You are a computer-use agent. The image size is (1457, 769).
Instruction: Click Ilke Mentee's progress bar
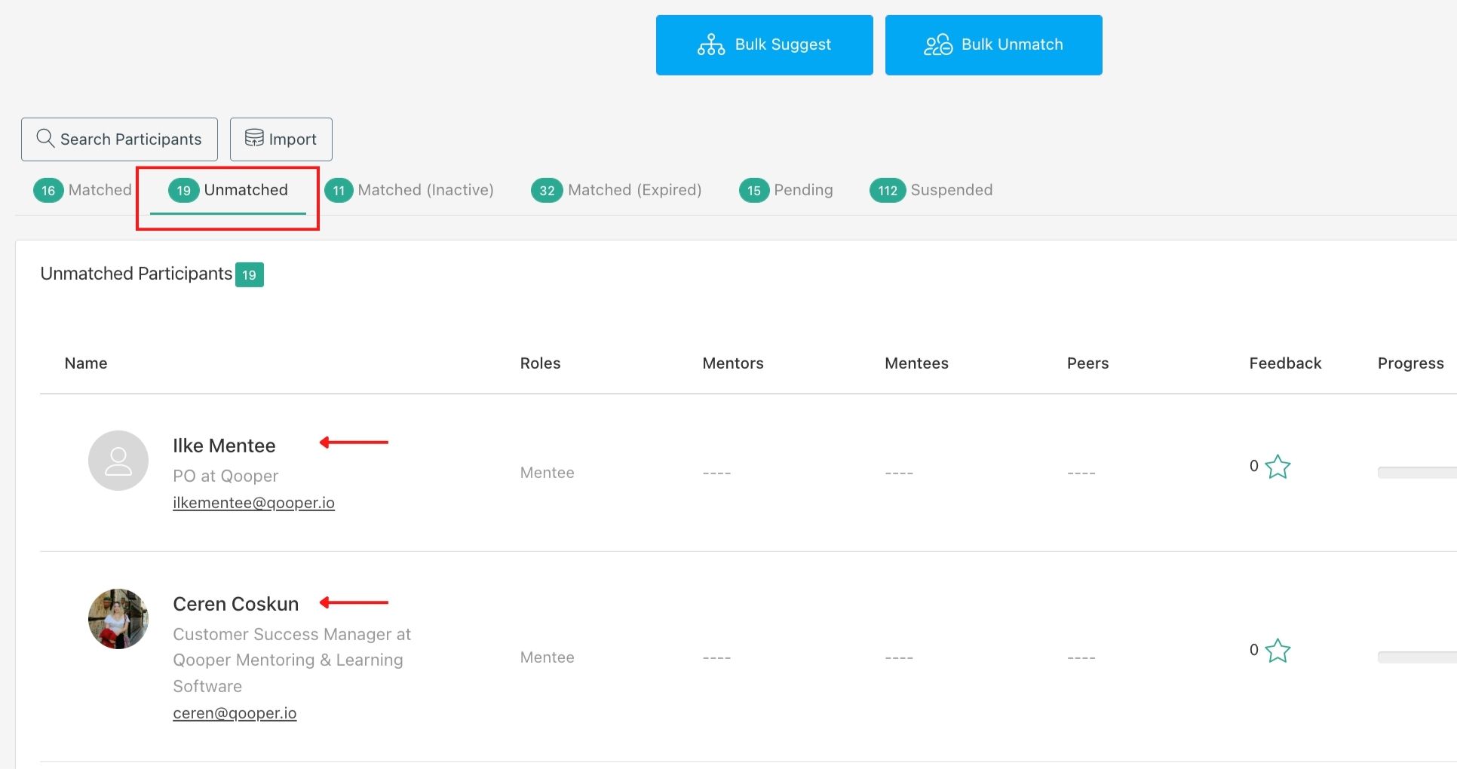[1416, 473]
